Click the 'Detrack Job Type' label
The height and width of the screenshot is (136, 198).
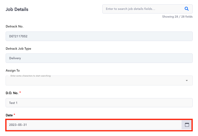[x=18, y=49]
